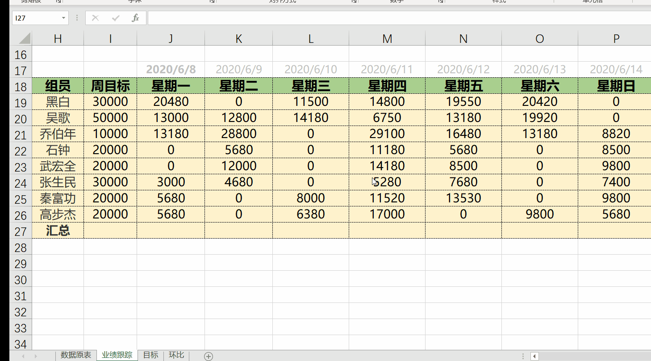Select column H header
Image resolution: width=651 pixels, height=361 pixels.
58,38
